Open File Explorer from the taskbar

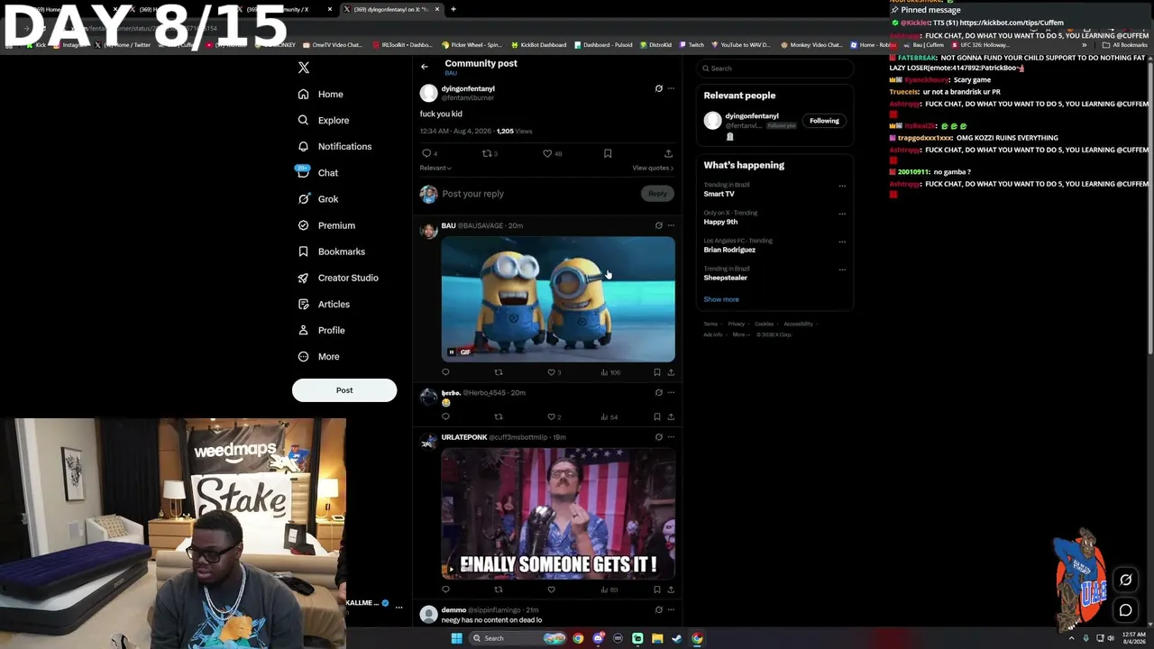point(657,638)
